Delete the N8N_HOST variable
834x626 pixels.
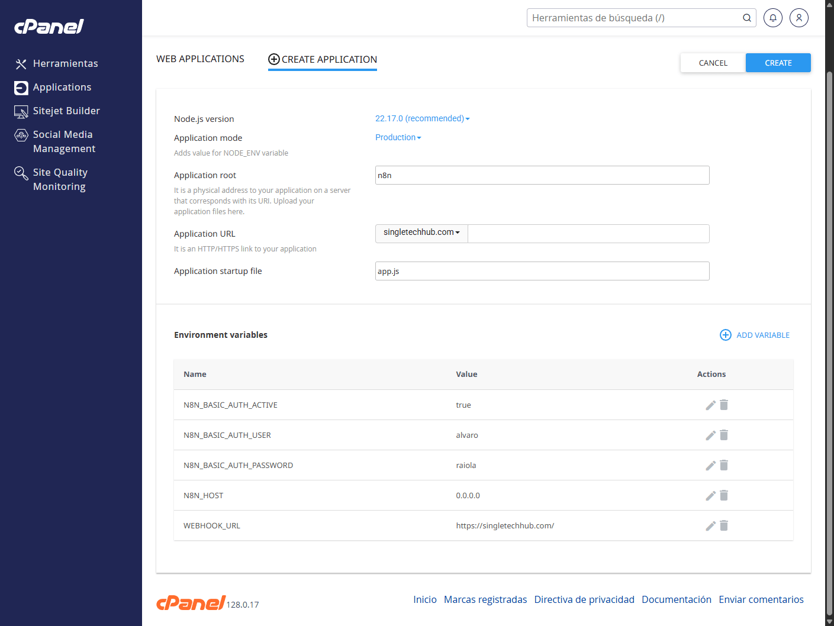(x=724, y=495)
